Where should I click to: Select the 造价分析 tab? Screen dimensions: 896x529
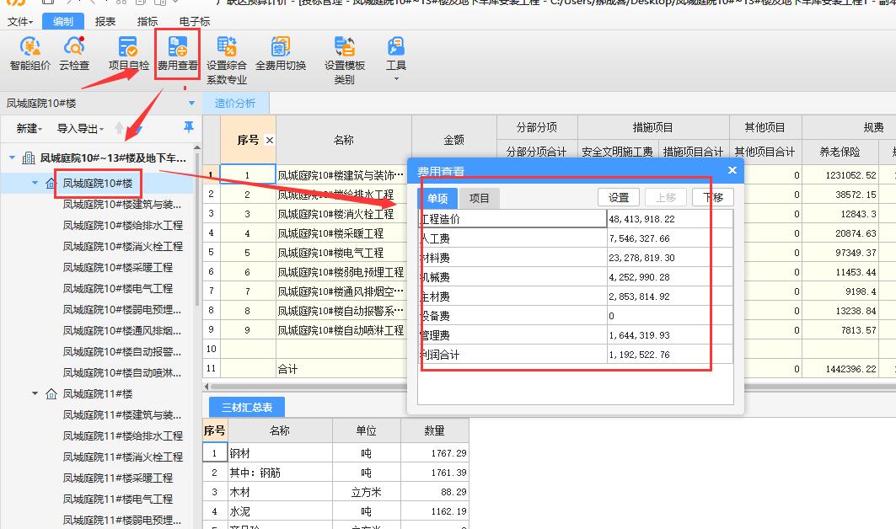[x=235, y=104]
